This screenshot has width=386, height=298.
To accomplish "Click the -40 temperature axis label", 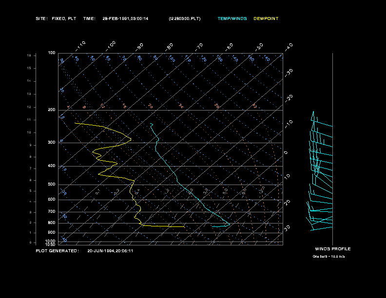I will [289, 47].
